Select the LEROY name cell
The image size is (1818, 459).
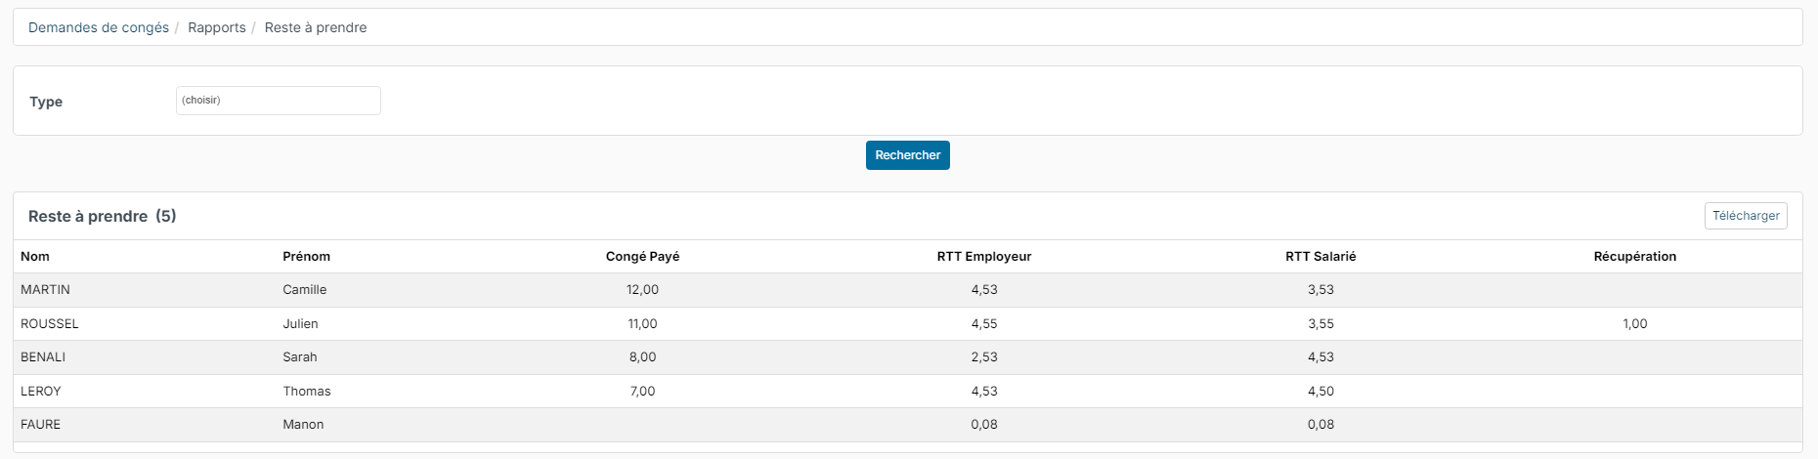41,392
